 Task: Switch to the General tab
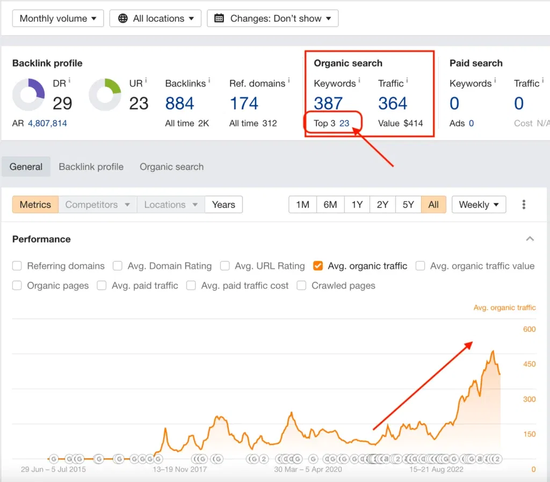click(26, 166)
